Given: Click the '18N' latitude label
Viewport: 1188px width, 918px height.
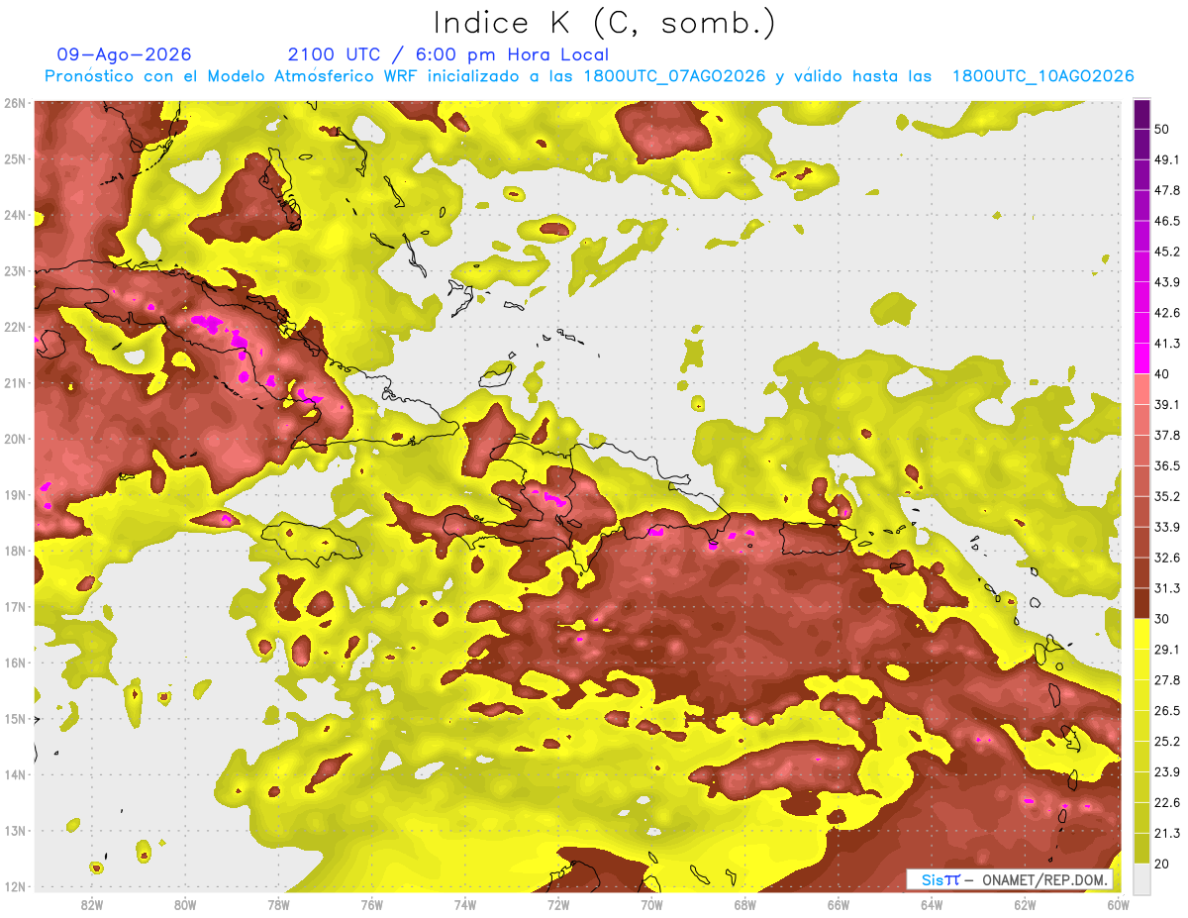Looking at the screenshot, I should pos(15,551).
